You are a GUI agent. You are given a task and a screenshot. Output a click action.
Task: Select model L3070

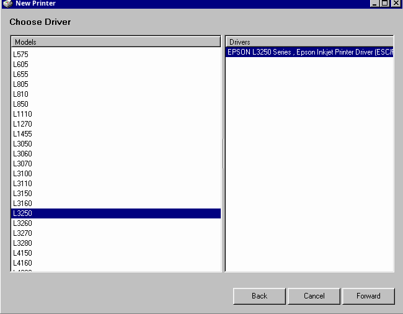coord(116,164)
